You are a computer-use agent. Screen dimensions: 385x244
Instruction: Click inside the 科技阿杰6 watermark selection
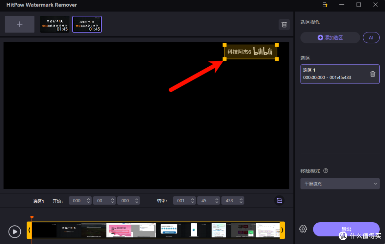[x=251, y=52]
